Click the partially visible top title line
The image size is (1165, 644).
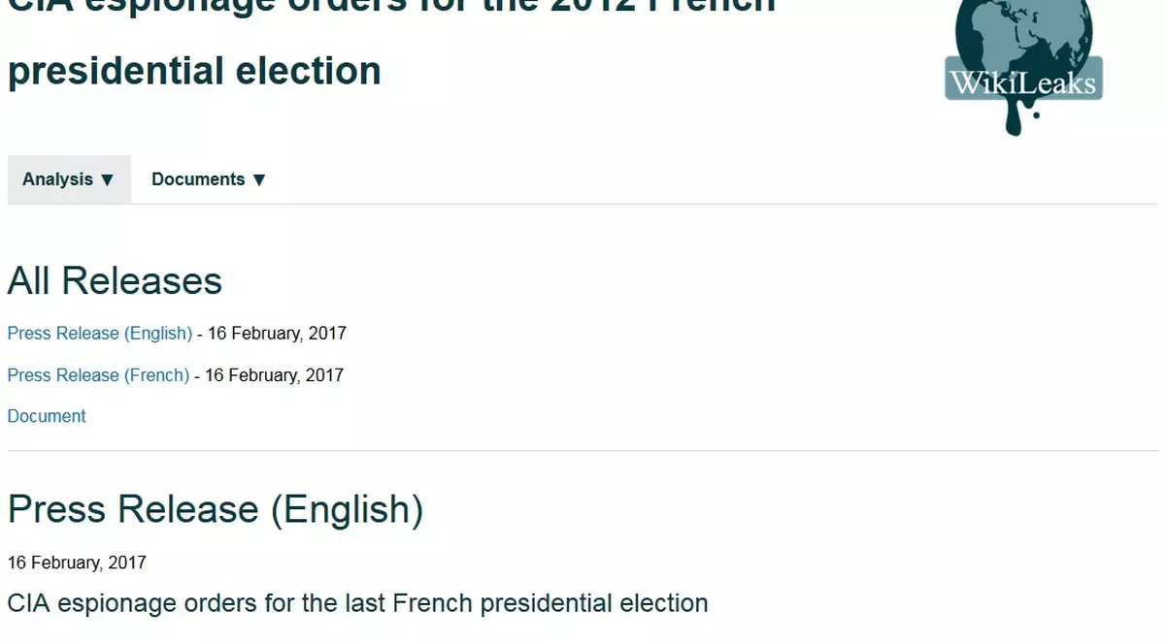[388, 6]
